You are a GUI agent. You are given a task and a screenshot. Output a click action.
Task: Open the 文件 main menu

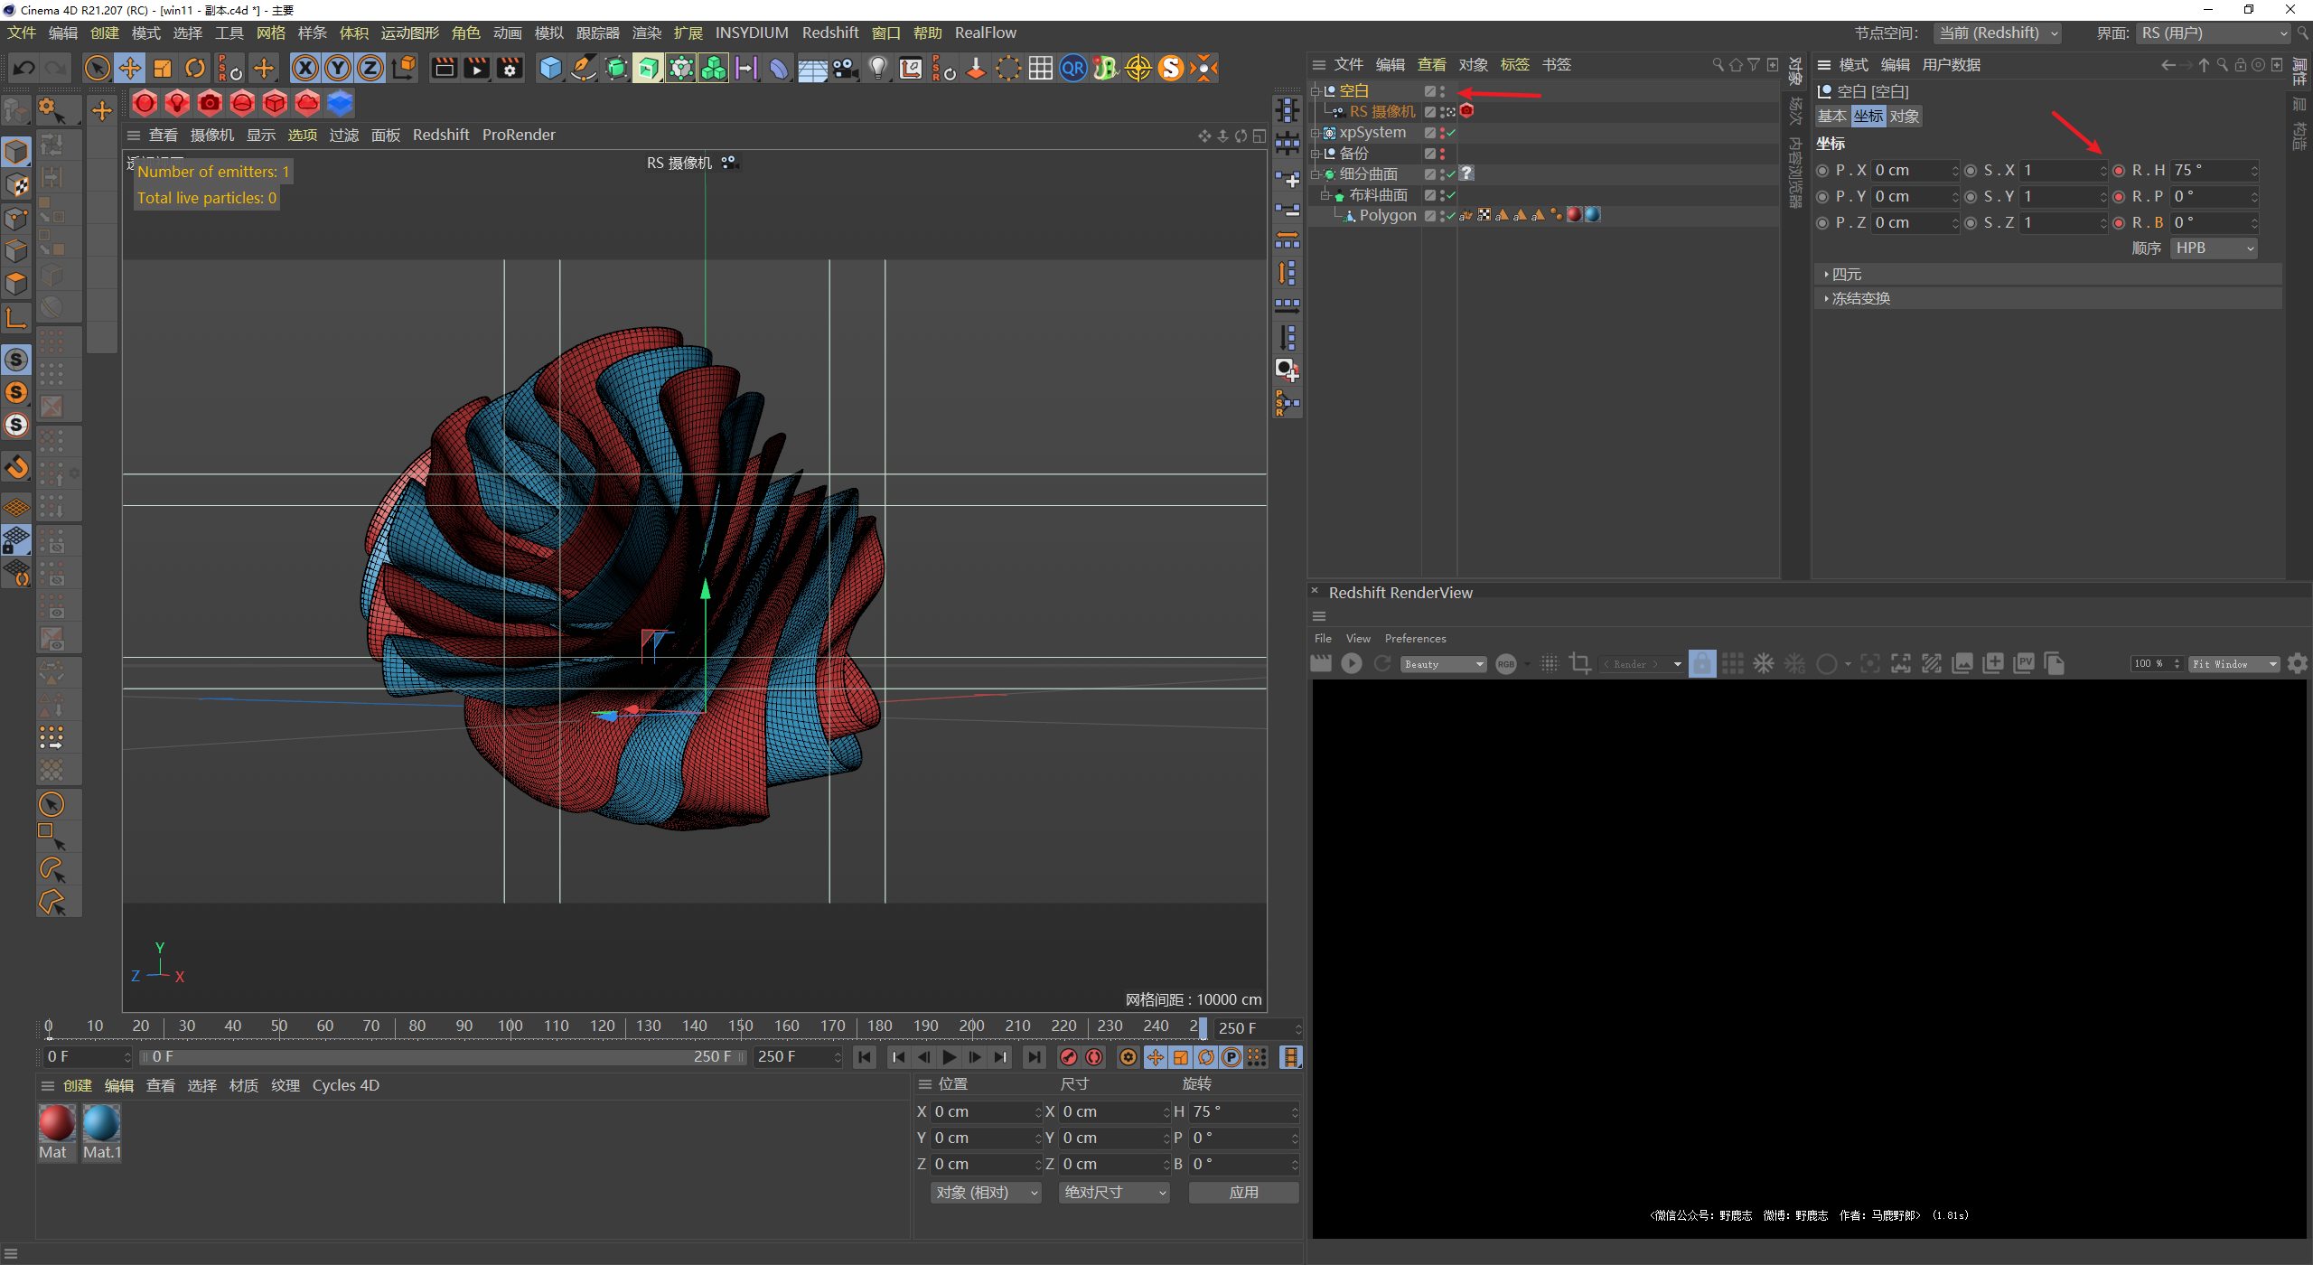[22, 33]
